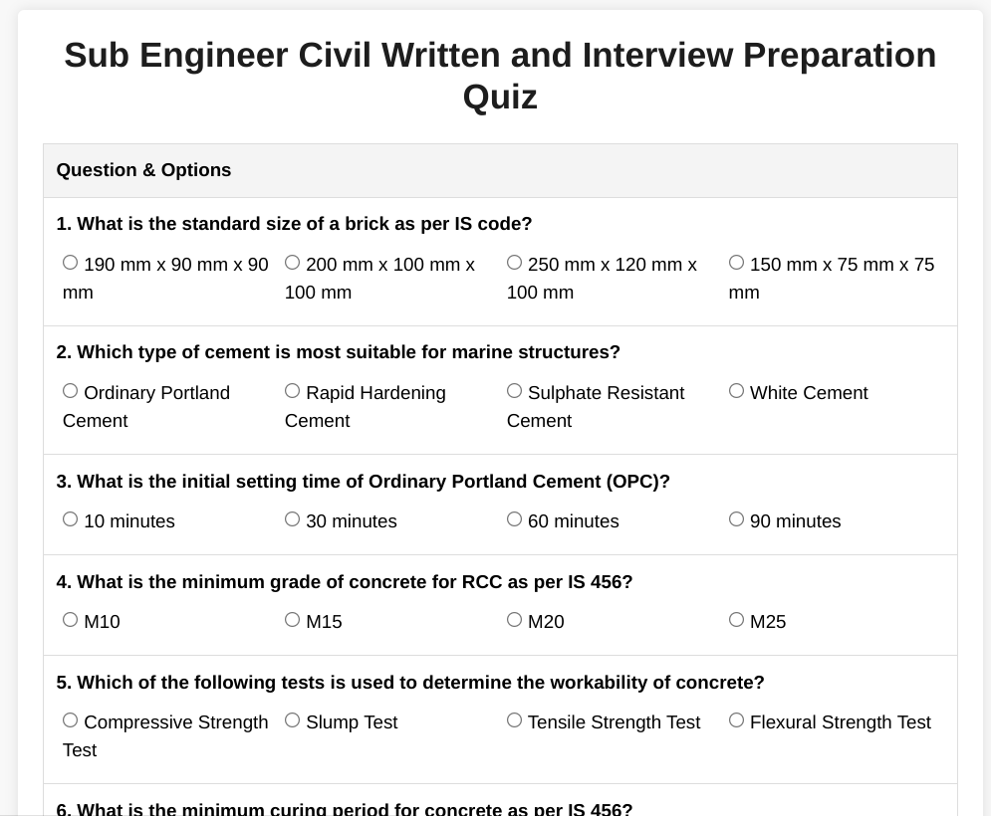The image size is (991, 816).
Task: Select Compressive Strength Test option
Action: (x=70, y=719)
